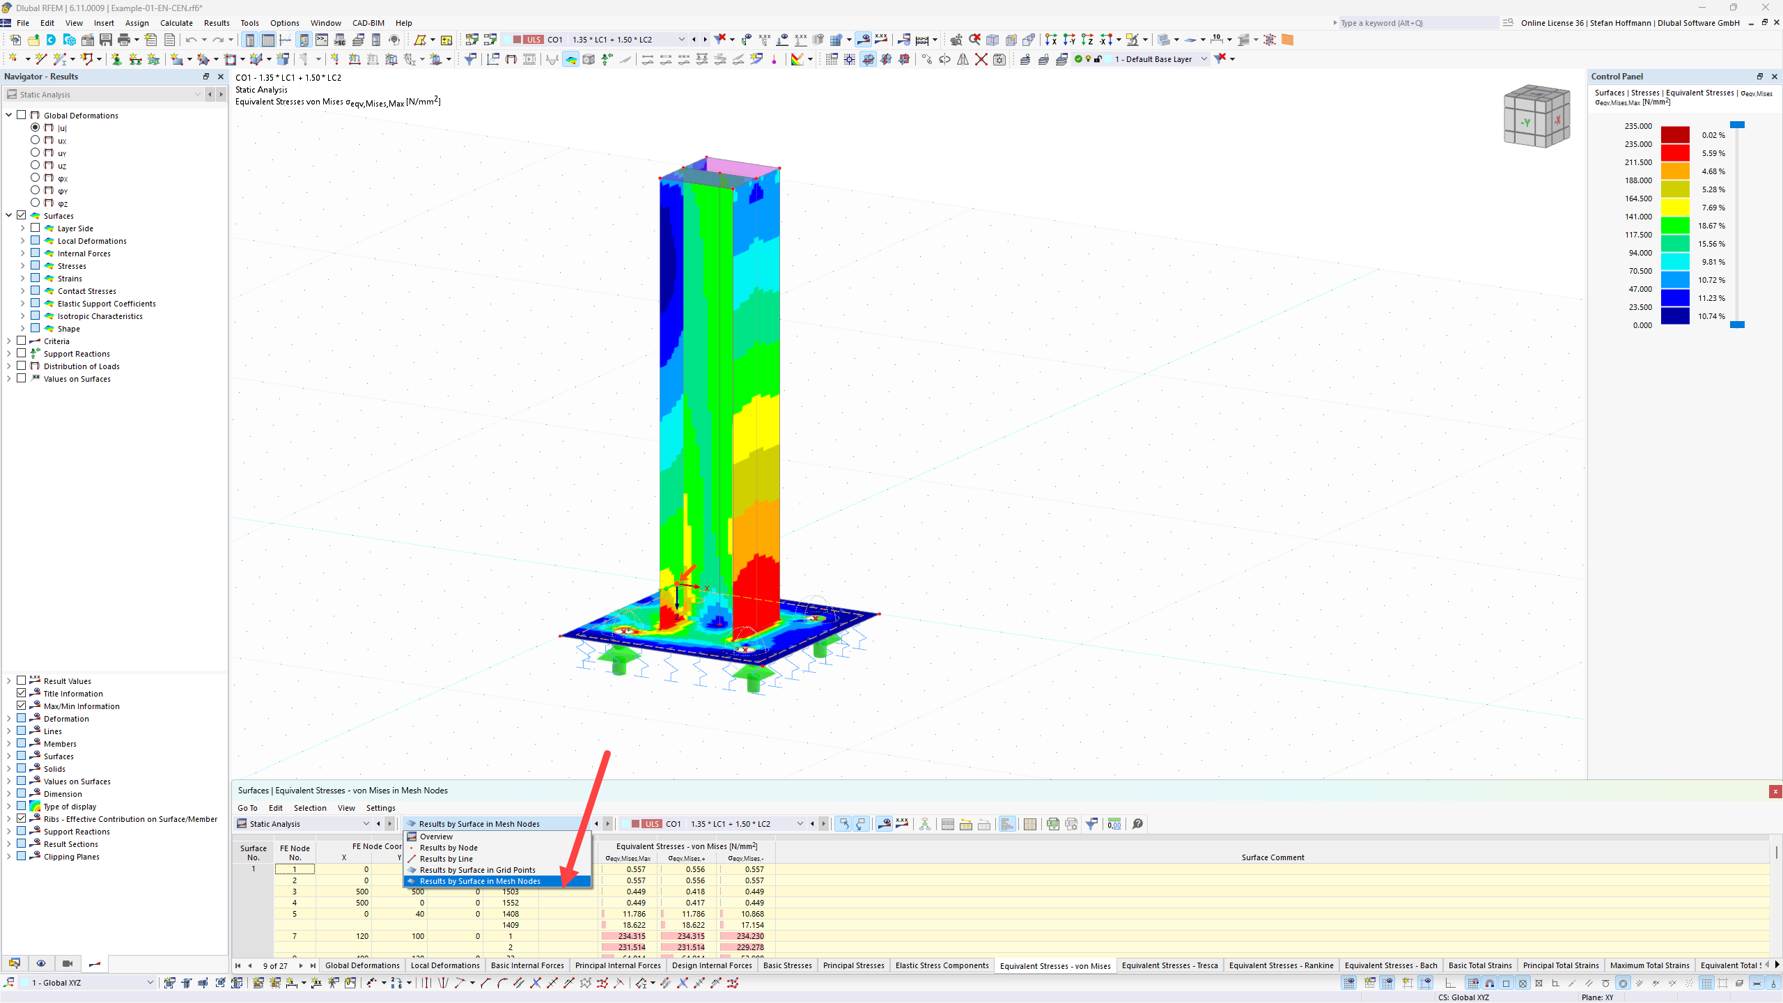Enable the Support Reactions checkbox

[x=22, y=353]
